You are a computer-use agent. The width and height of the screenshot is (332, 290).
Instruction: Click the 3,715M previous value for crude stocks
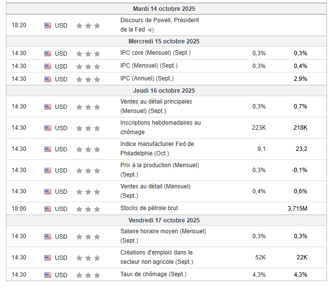[298, 209]
